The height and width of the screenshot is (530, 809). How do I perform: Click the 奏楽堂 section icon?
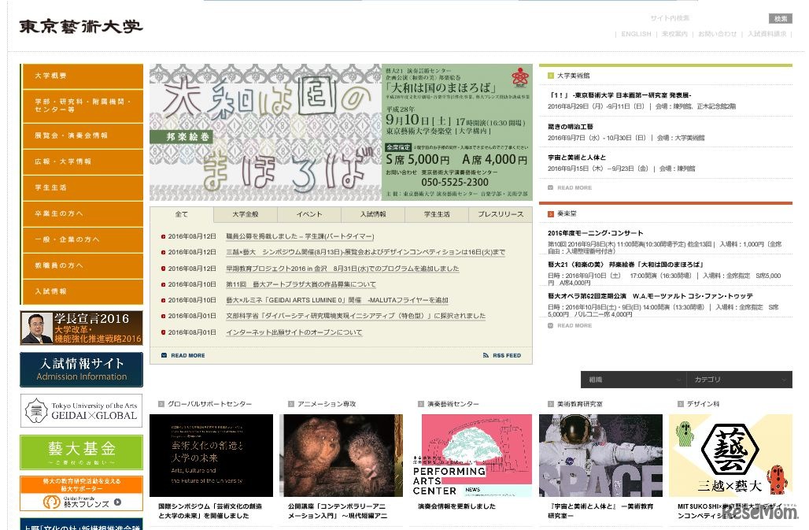point(551,213)
